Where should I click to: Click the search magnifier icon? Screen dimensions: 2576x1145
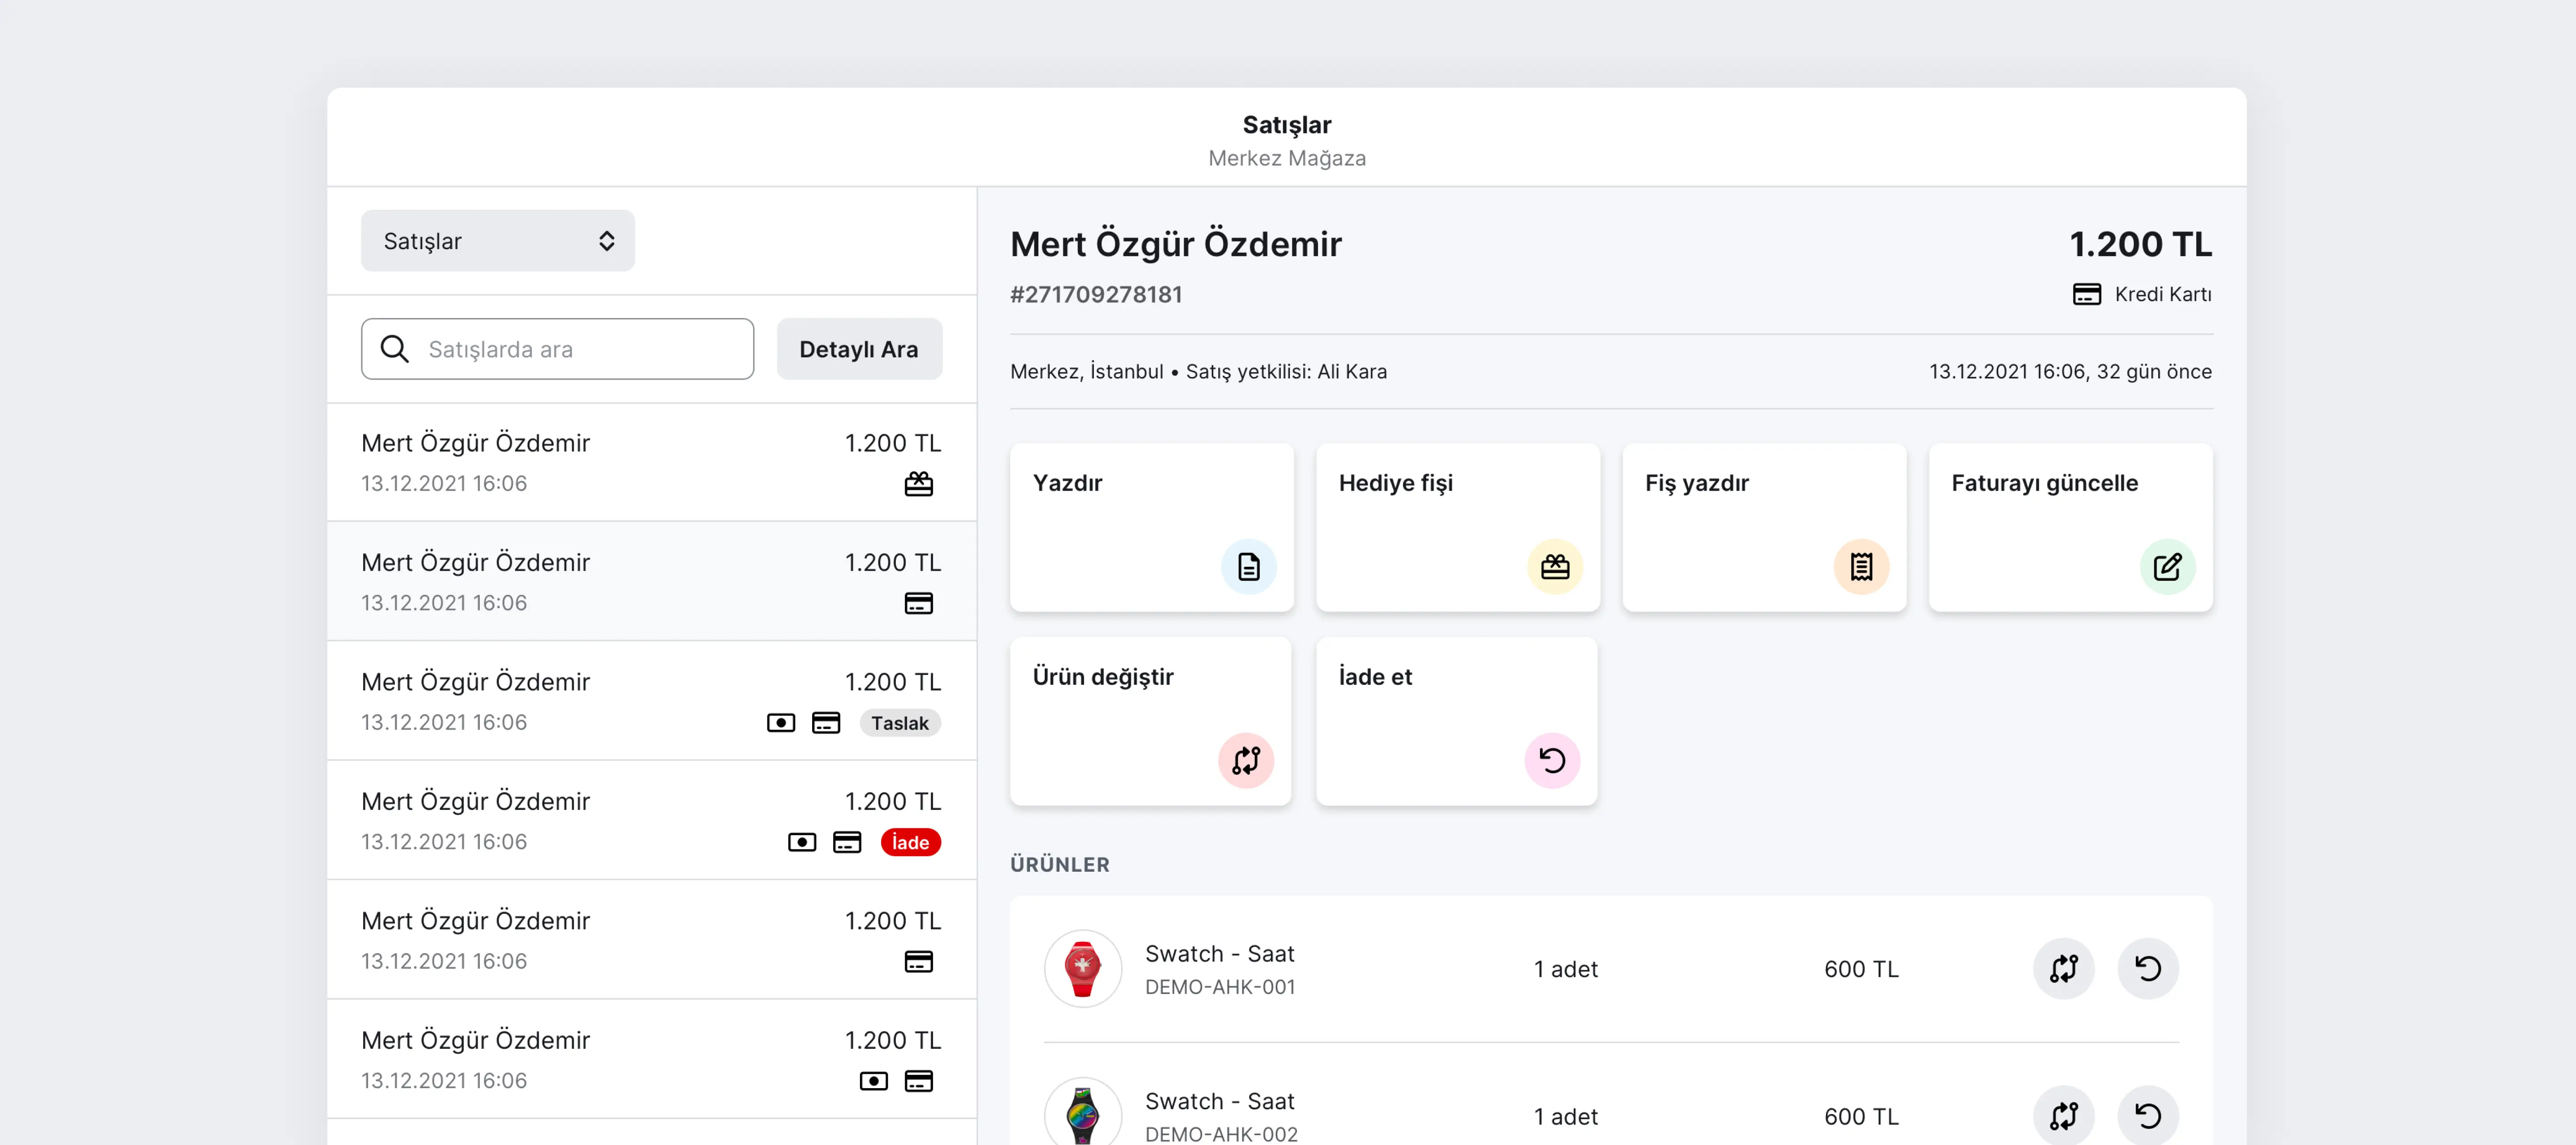pyautogui.click(x=395, y=349)
